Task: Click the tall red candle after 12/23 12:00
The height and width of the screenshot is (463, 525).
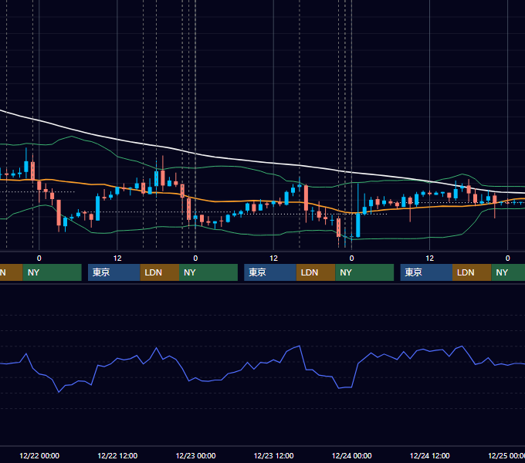Action: click(306, 198)
